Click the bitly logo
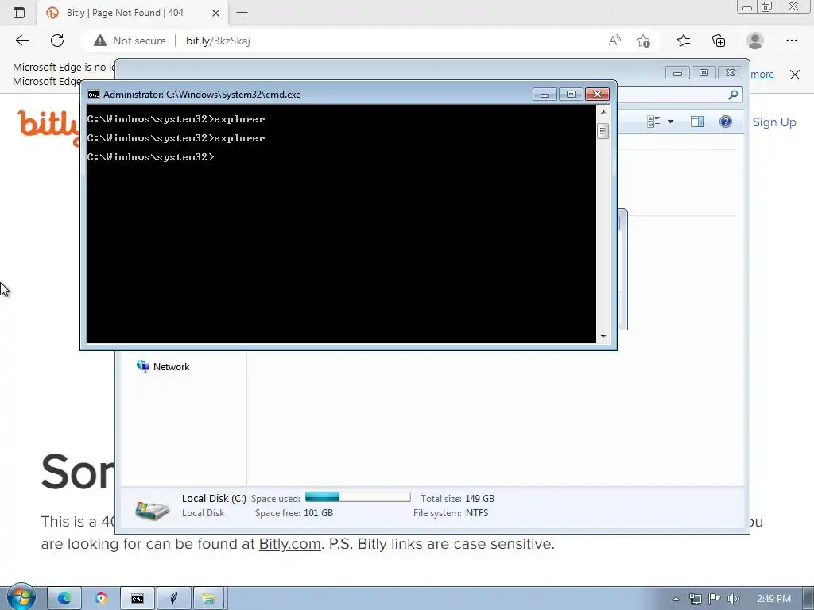Screen dimensions: 814x610 pos(48,127)
